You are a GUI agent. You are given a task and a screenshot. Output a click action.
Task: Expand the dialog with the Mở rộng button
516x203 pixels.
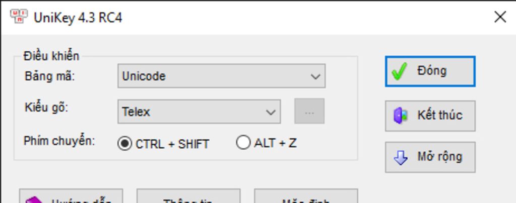pos(430,157)
